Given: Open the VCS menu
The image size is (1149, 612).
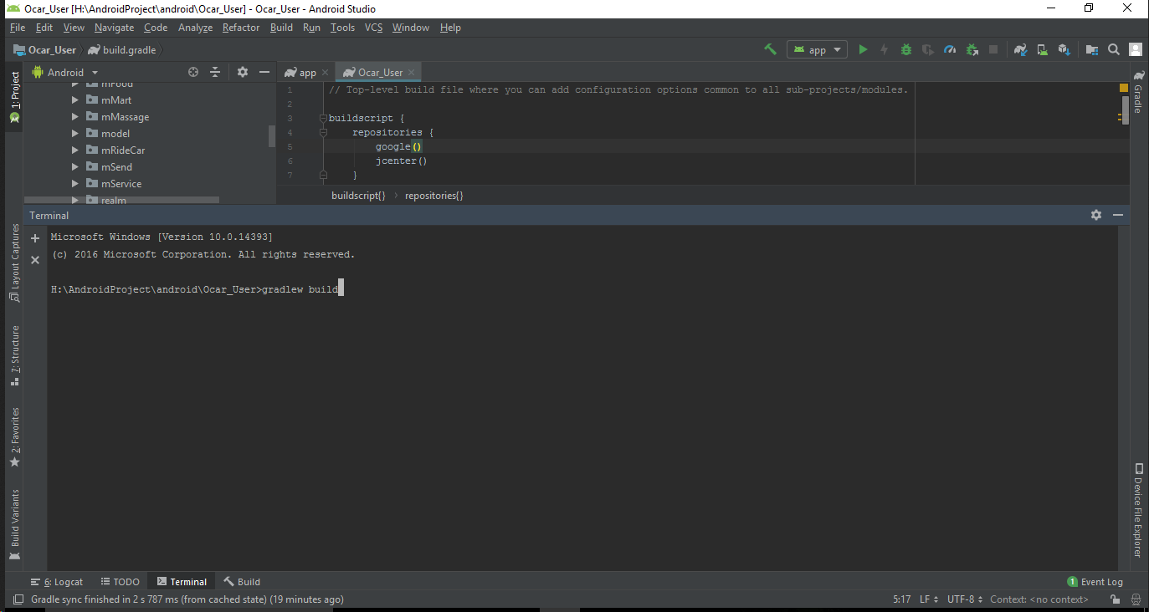Looking at the screenshot, I should (x=373, y=28).
